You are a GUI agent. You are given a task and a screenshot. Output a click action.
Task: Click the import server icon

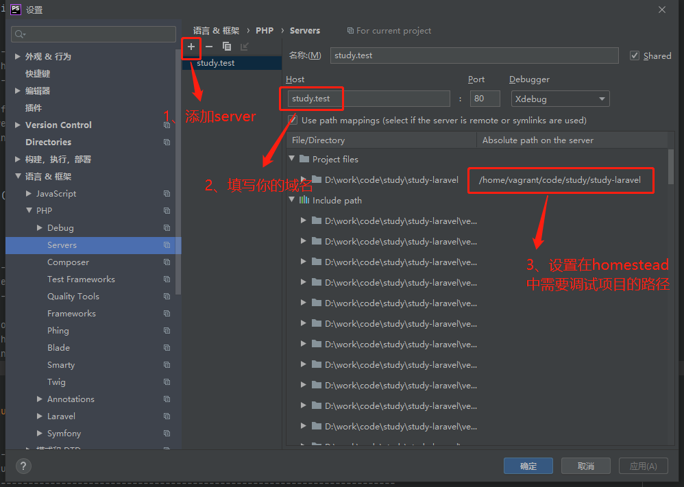click(245, 47)
